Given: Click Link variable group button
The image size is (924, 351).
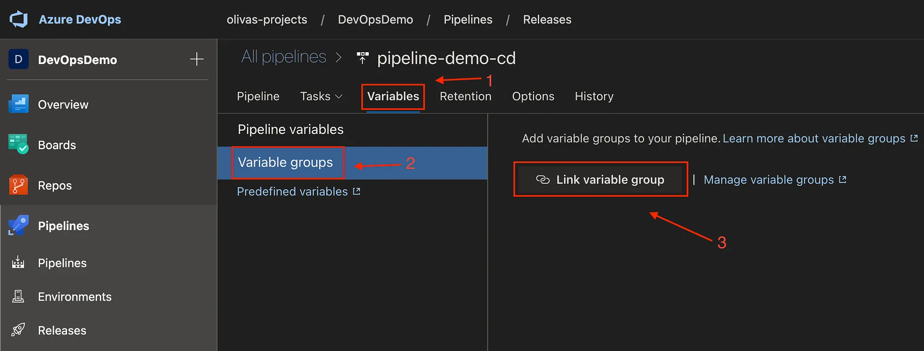Looking at the screenshot, I should click(x=600, y=180).
